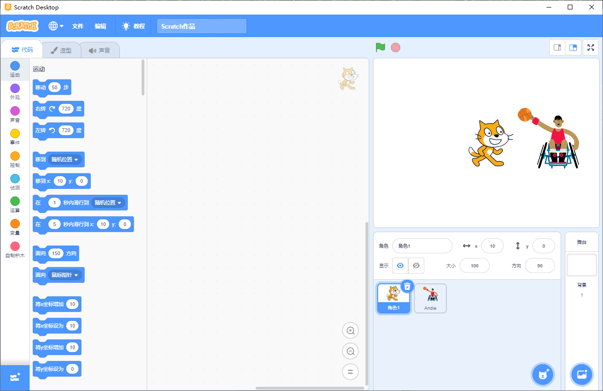Open the 文件 menu

click(x=78, y=26)
